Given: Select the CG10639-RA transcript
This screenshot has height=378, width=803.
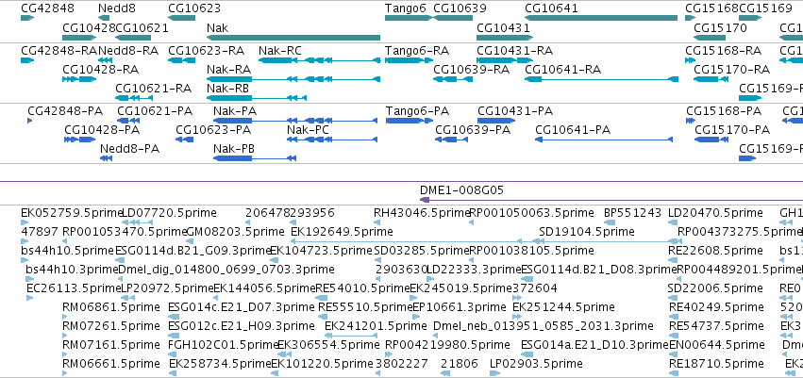Looking at the screenshot, I should pos(453,79).
